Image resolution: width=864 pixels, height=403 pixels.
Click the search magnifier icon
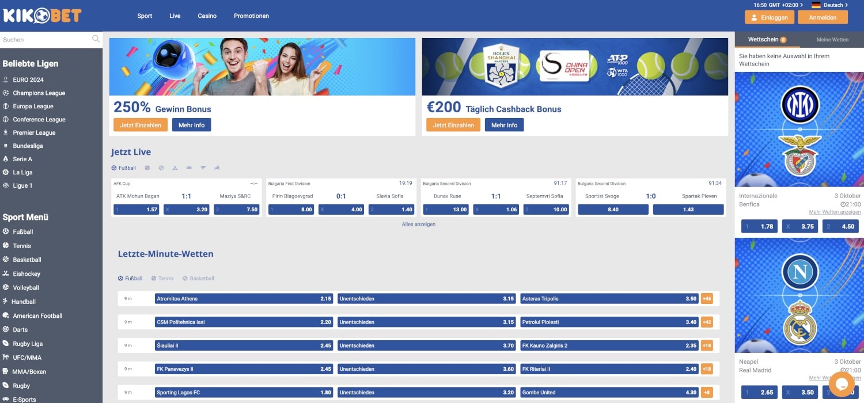click(x=96, y=39)
